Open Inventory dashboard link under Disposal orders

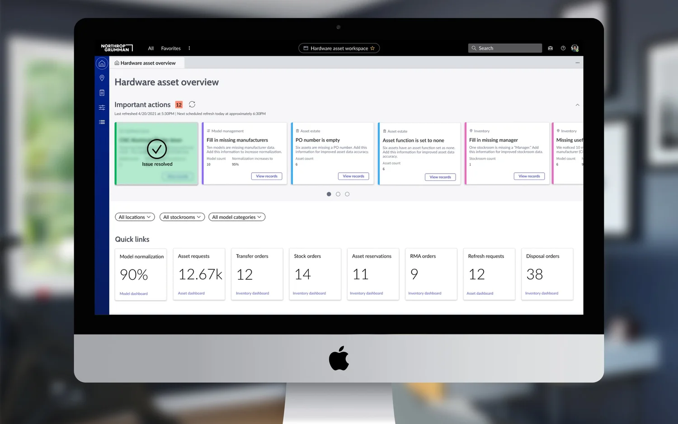click(541, 293)
